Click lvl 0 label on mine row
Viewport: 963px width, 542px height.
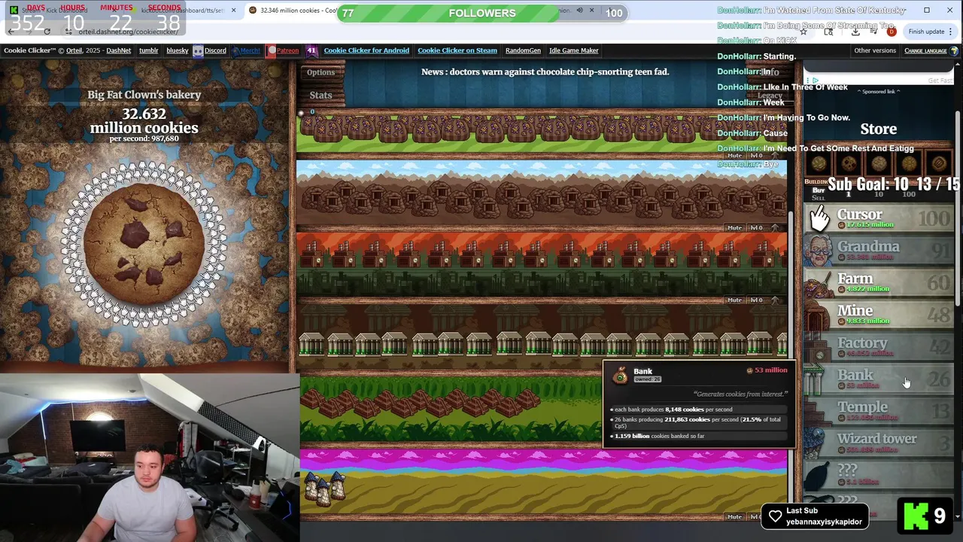pyautogui.click(x=756, y=227)
